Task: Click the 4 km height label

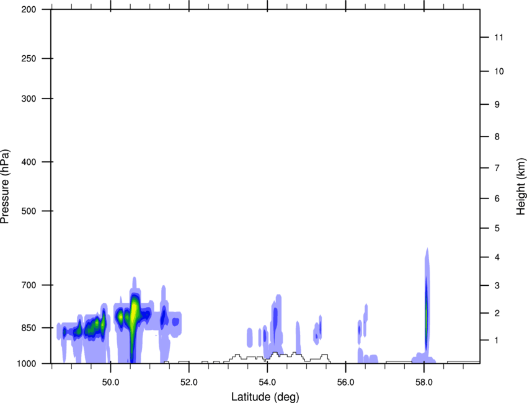Action: tap(497, 257)
